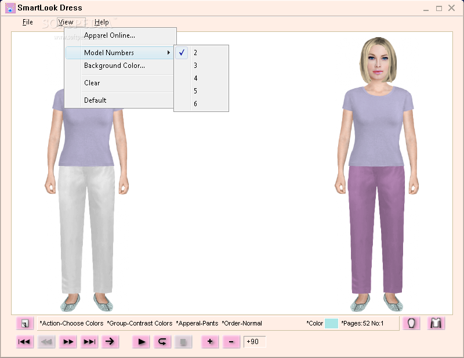The image size is (464, 358).
Task: Select the Default menu item
Action: point(119,100)
